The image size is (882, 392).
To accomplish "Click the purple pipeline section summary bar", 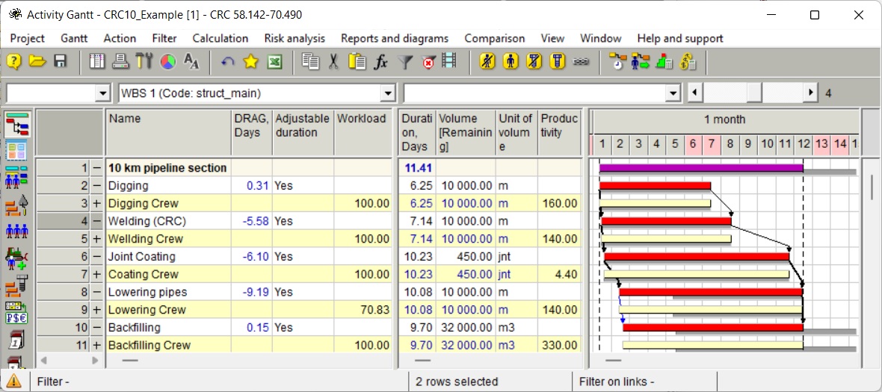I will [x=701, y=167].
